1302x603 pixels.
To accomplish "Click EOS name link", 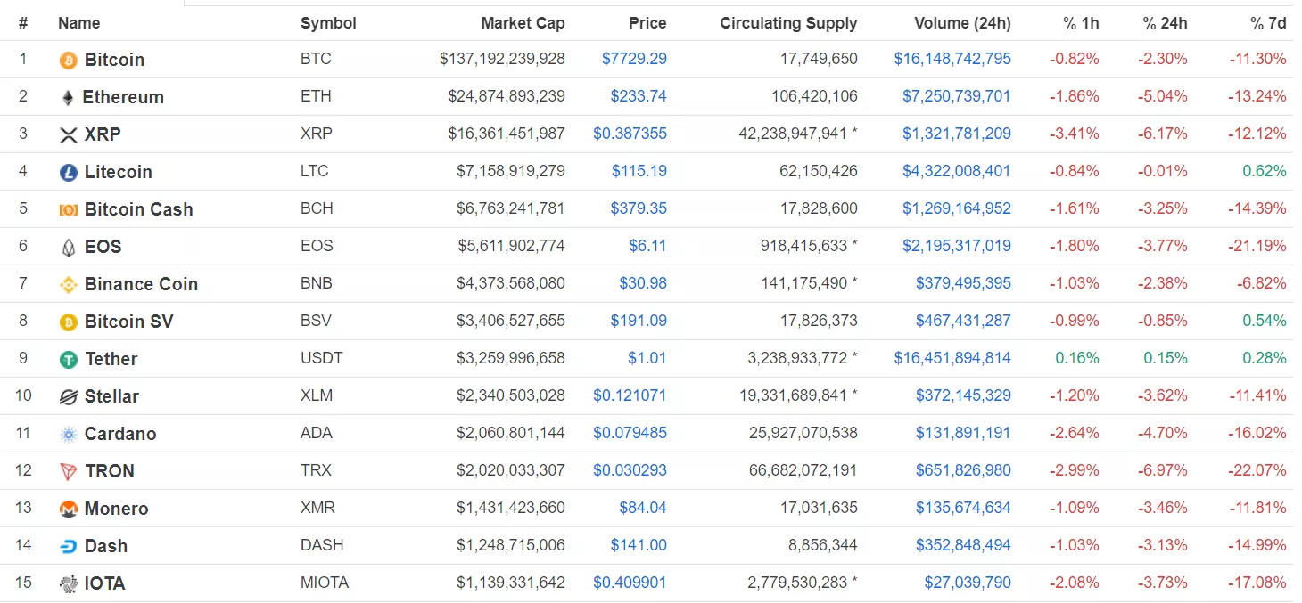I will pos(103,247).
